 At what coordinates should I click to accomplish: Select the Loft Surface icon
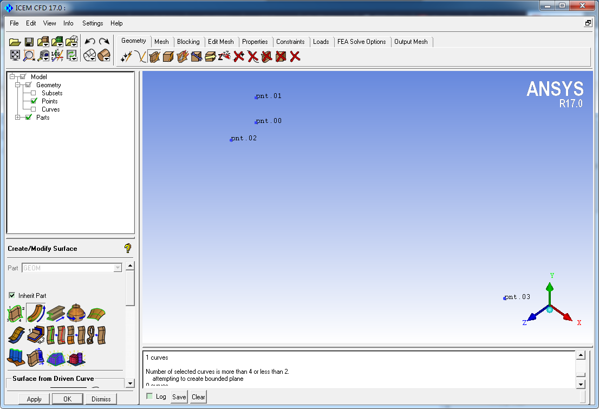point(96,314)
